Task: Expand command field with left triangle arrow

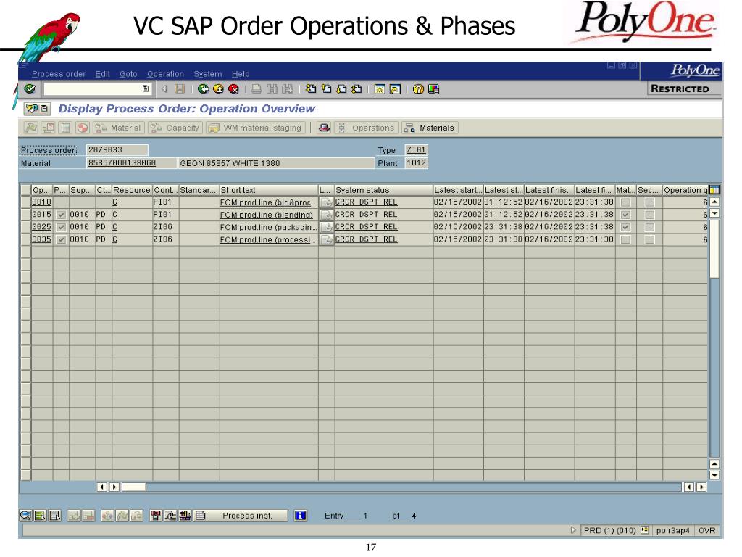Action: pos(164,88)
